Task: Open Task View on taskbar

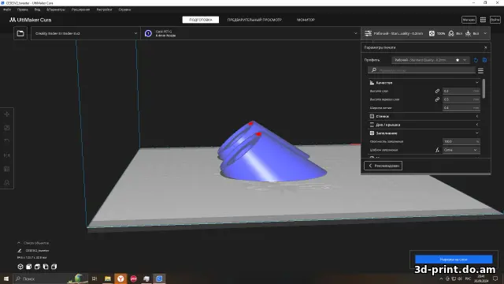Action: (x=94, y=278)
